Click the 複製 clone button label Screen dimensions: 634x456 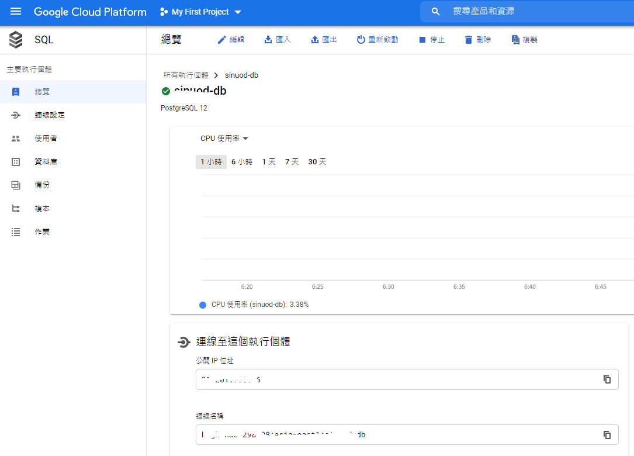(x=529, y=40)
